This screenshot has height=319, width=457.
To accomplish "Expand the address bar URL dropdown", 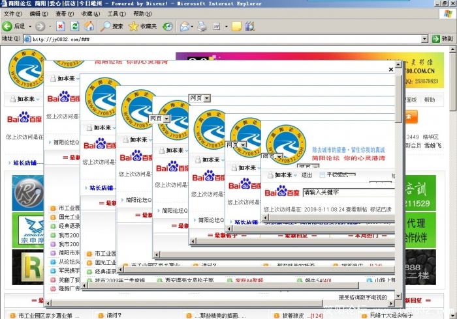I will [x=424, y=38].
